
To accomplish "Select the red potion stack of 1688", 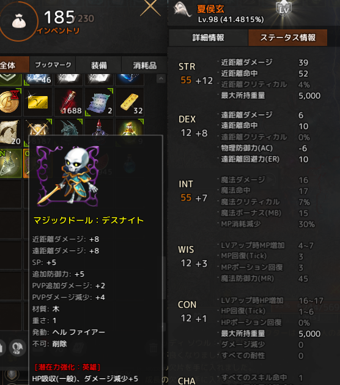I will [x=68, y=102].
